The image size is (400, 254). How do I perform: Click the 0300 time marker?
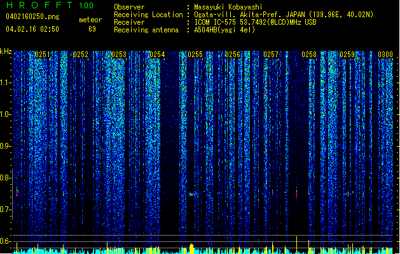click(x=385, y=55)
